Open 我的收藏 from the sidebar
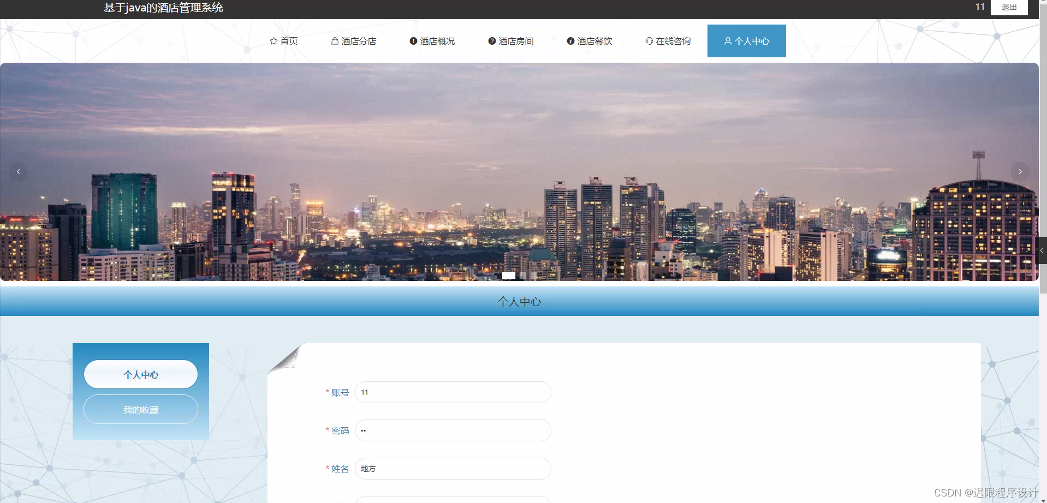The image size is (1047, 503). [140, 409]
